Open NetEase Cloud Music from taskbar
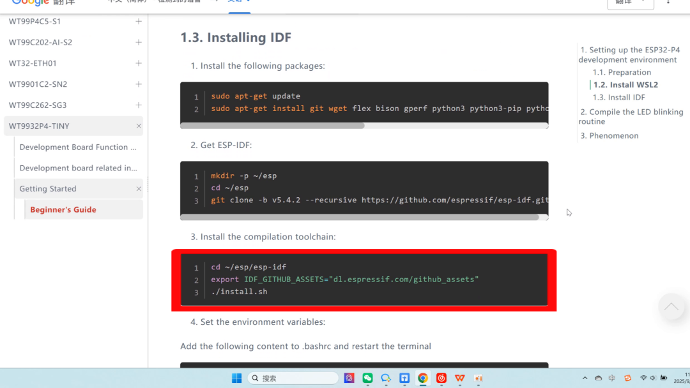The image size is (690, 388). tap(441, 378)
